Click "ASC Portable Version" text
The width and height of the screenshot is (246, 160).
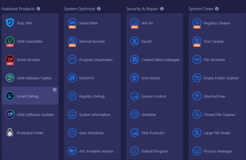click(x=96, y=151)
